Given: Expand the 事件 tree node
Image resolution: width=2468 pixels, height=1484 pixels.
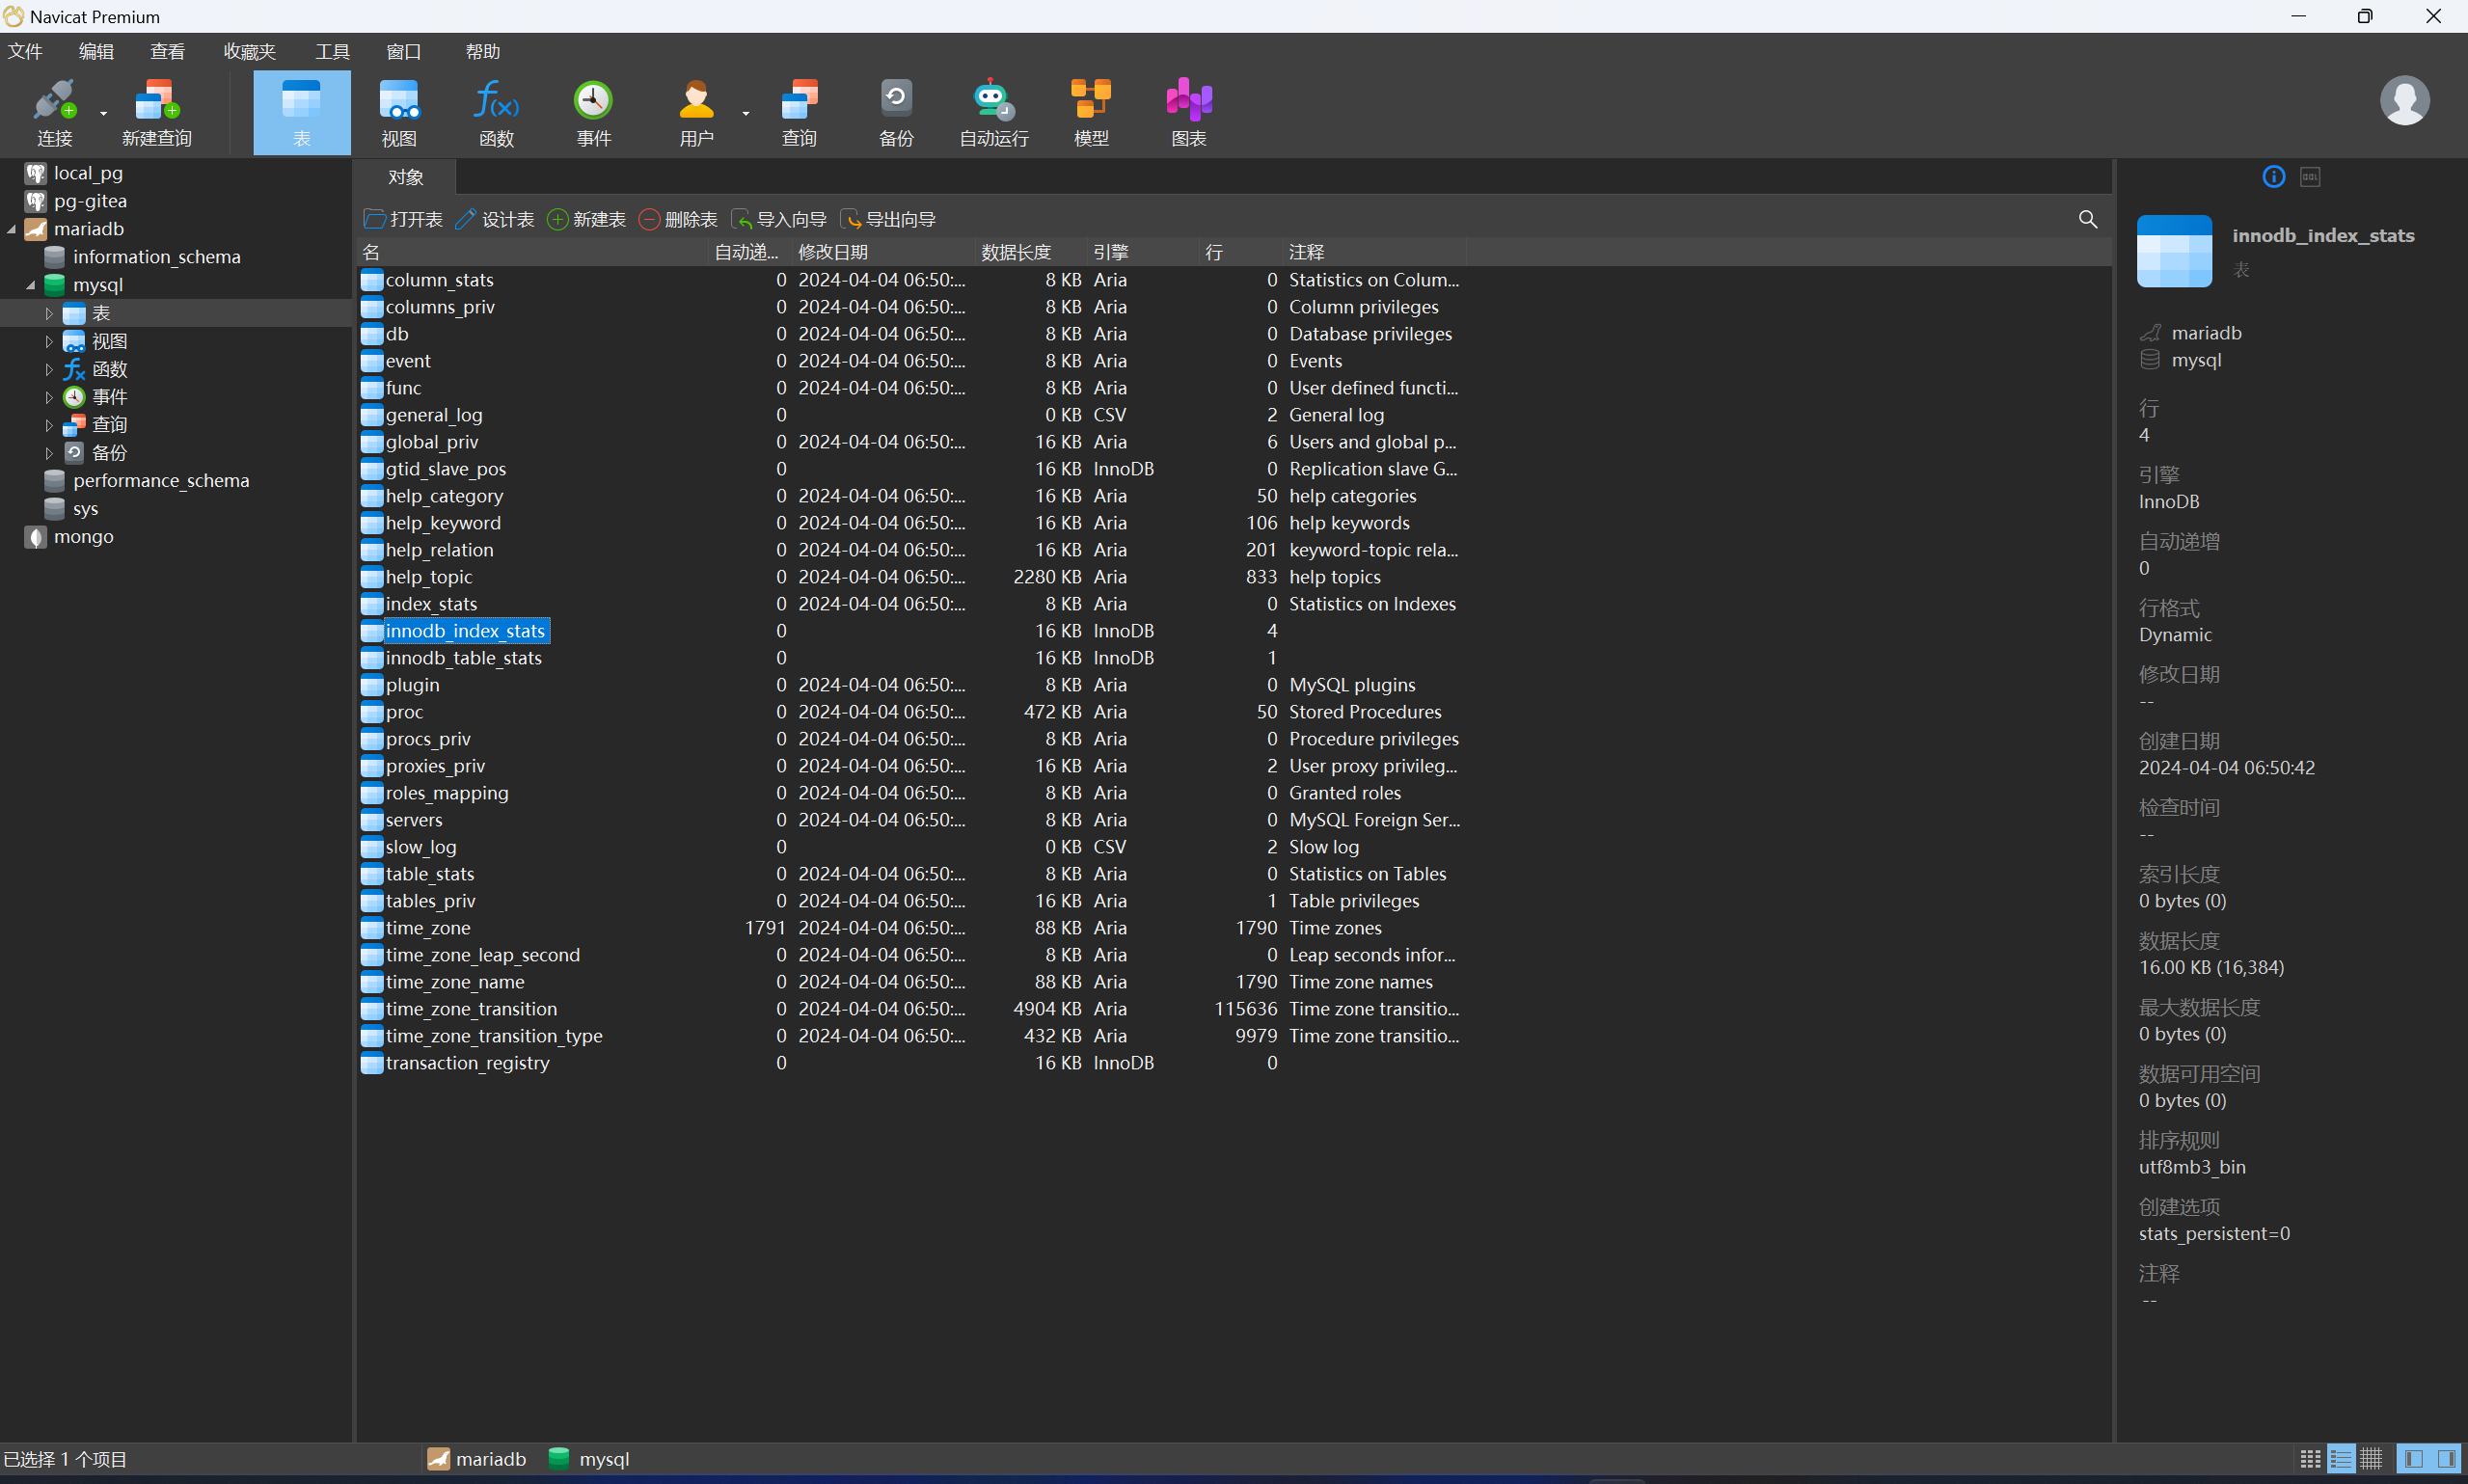Looking at the screenshot, I should click(x=49, y=397).
